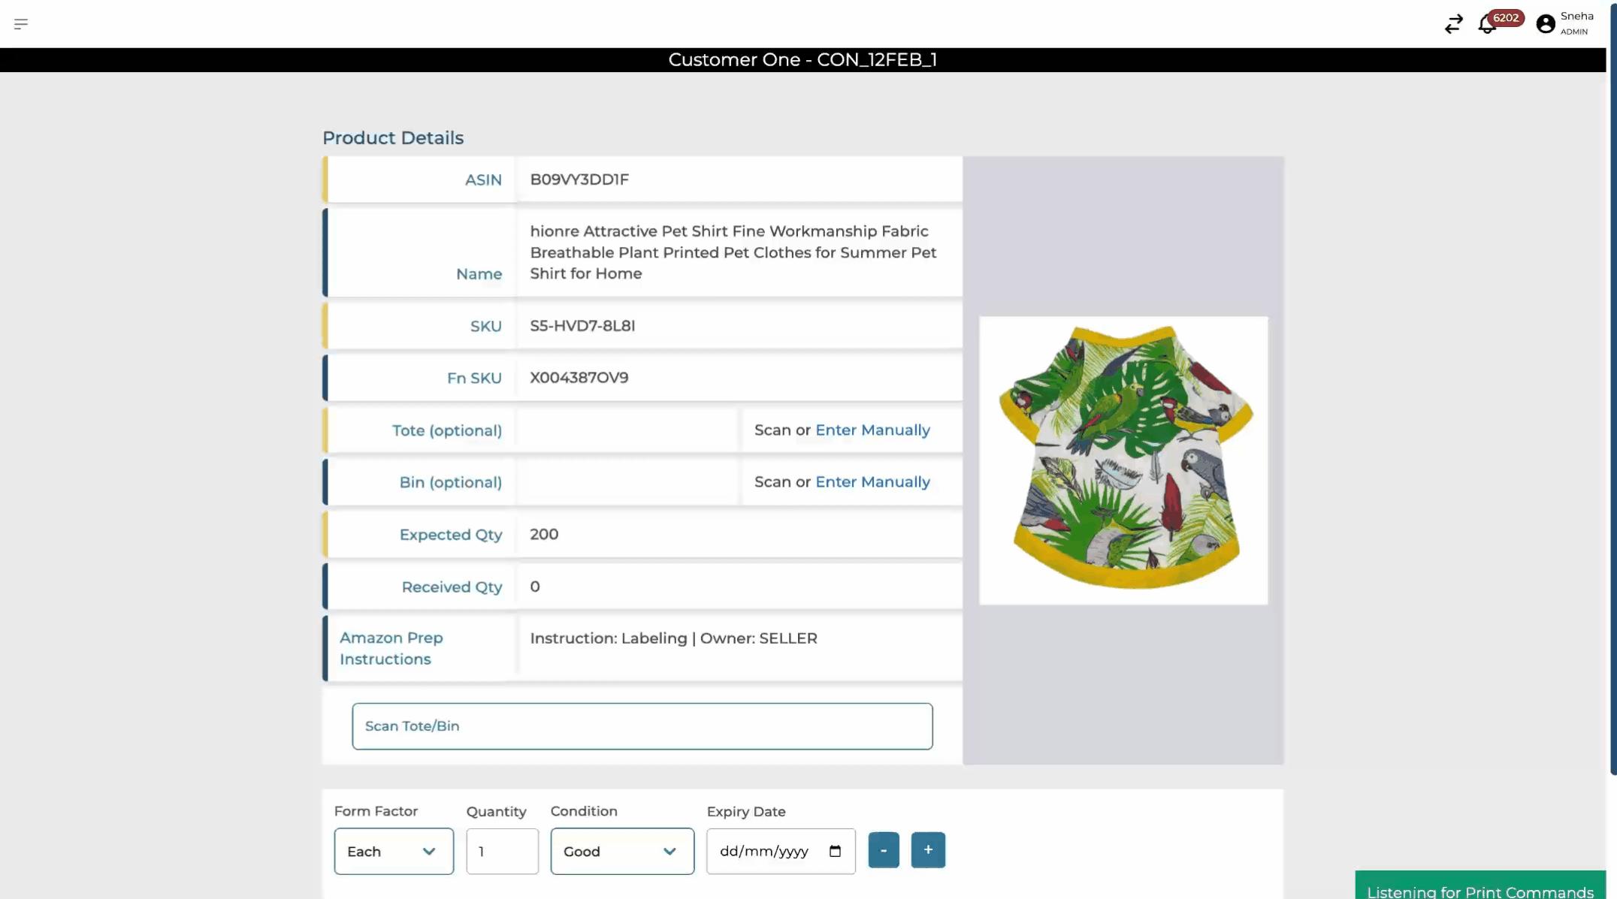Open notifications bell with 6202 badge
Image resolution: width=1617 pixels, height=899 pixels.
[x=1488, y=25]
